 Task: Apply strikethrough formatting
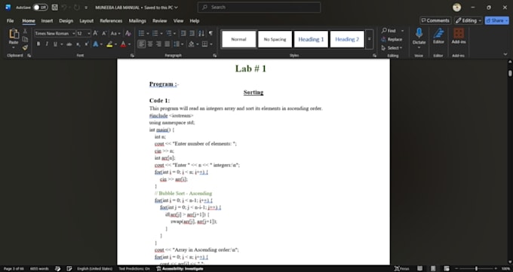[x=69, y=44]
